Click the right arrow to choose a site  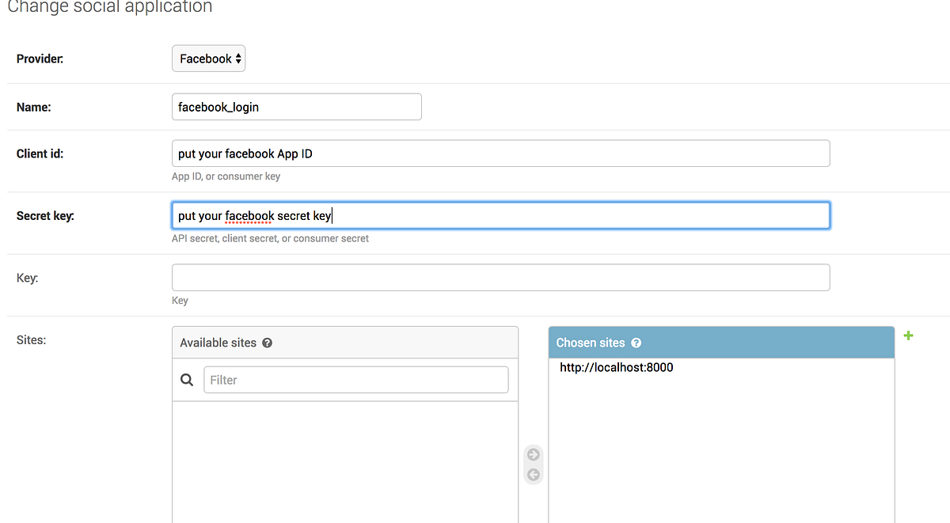click(533, 454)
